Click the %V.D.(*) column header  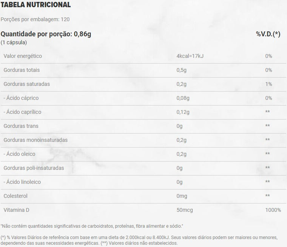(268, 34)
